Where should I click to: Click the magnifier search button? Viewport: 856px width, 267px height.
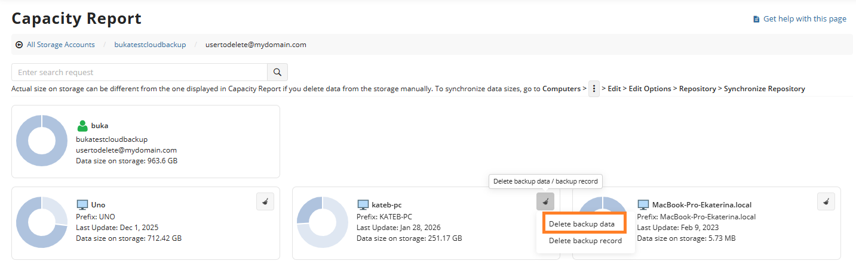[x=277, y=72]
